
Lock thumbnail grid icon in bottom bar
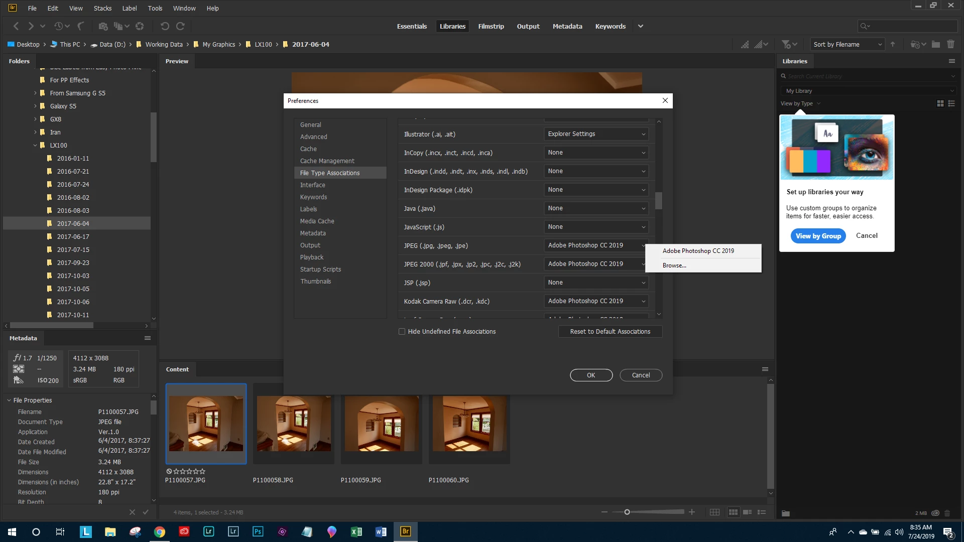pyautogui.click(x=714, y=512)
